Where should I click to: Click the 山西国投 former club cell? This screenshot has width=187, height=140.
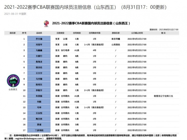point(116,44)
